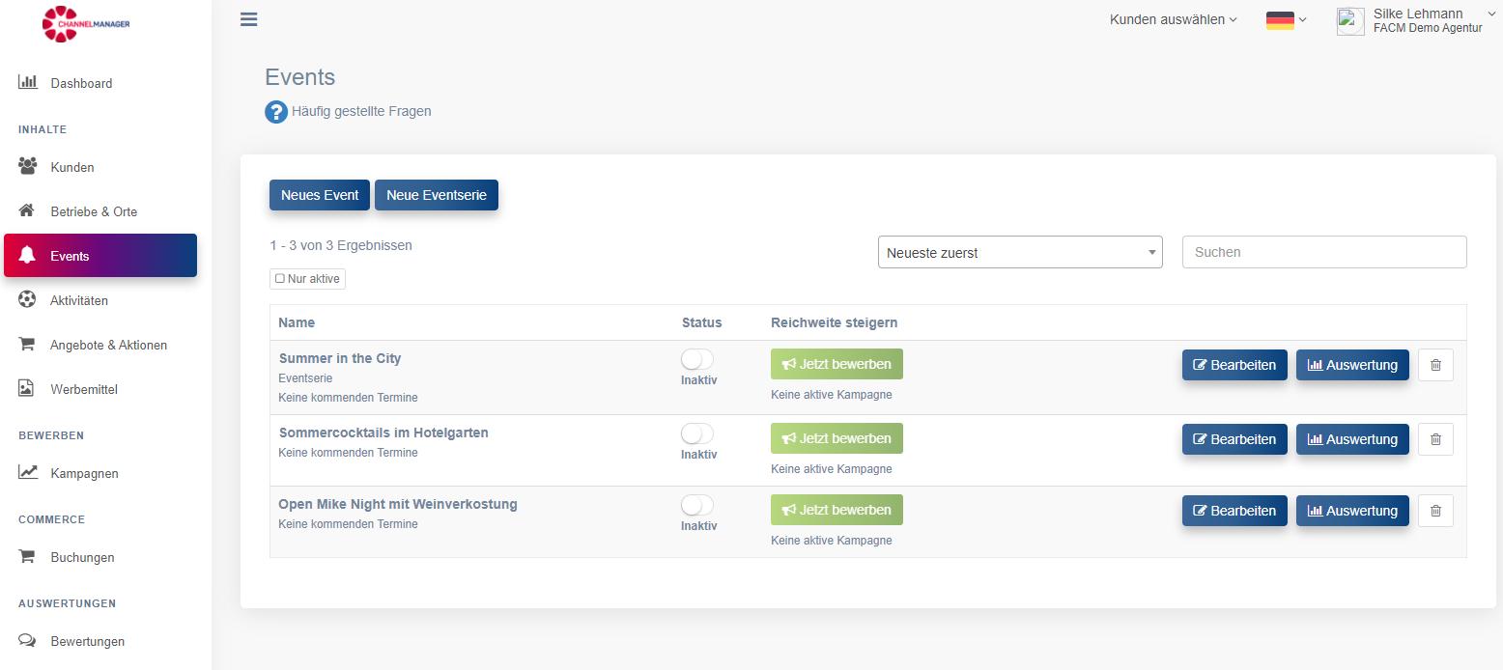Delete Open Mike Night mit Weinverkostung event
The width and height of the screenshot is (1503, 670).
point(1435,511)
